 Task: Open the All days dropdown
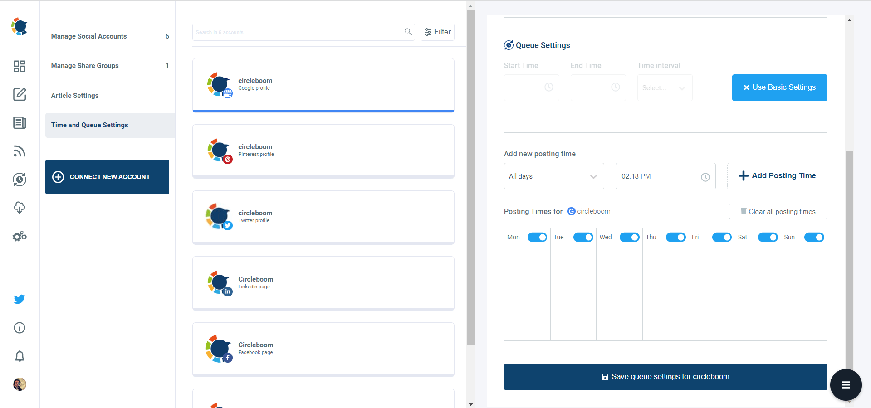553,176
